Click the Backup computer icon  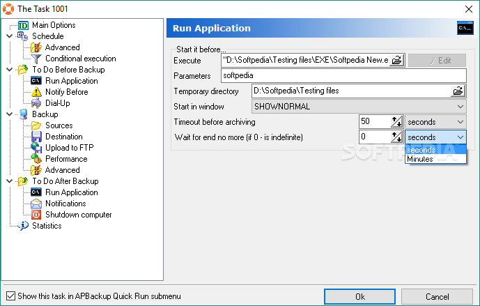[x=23, y=114]
